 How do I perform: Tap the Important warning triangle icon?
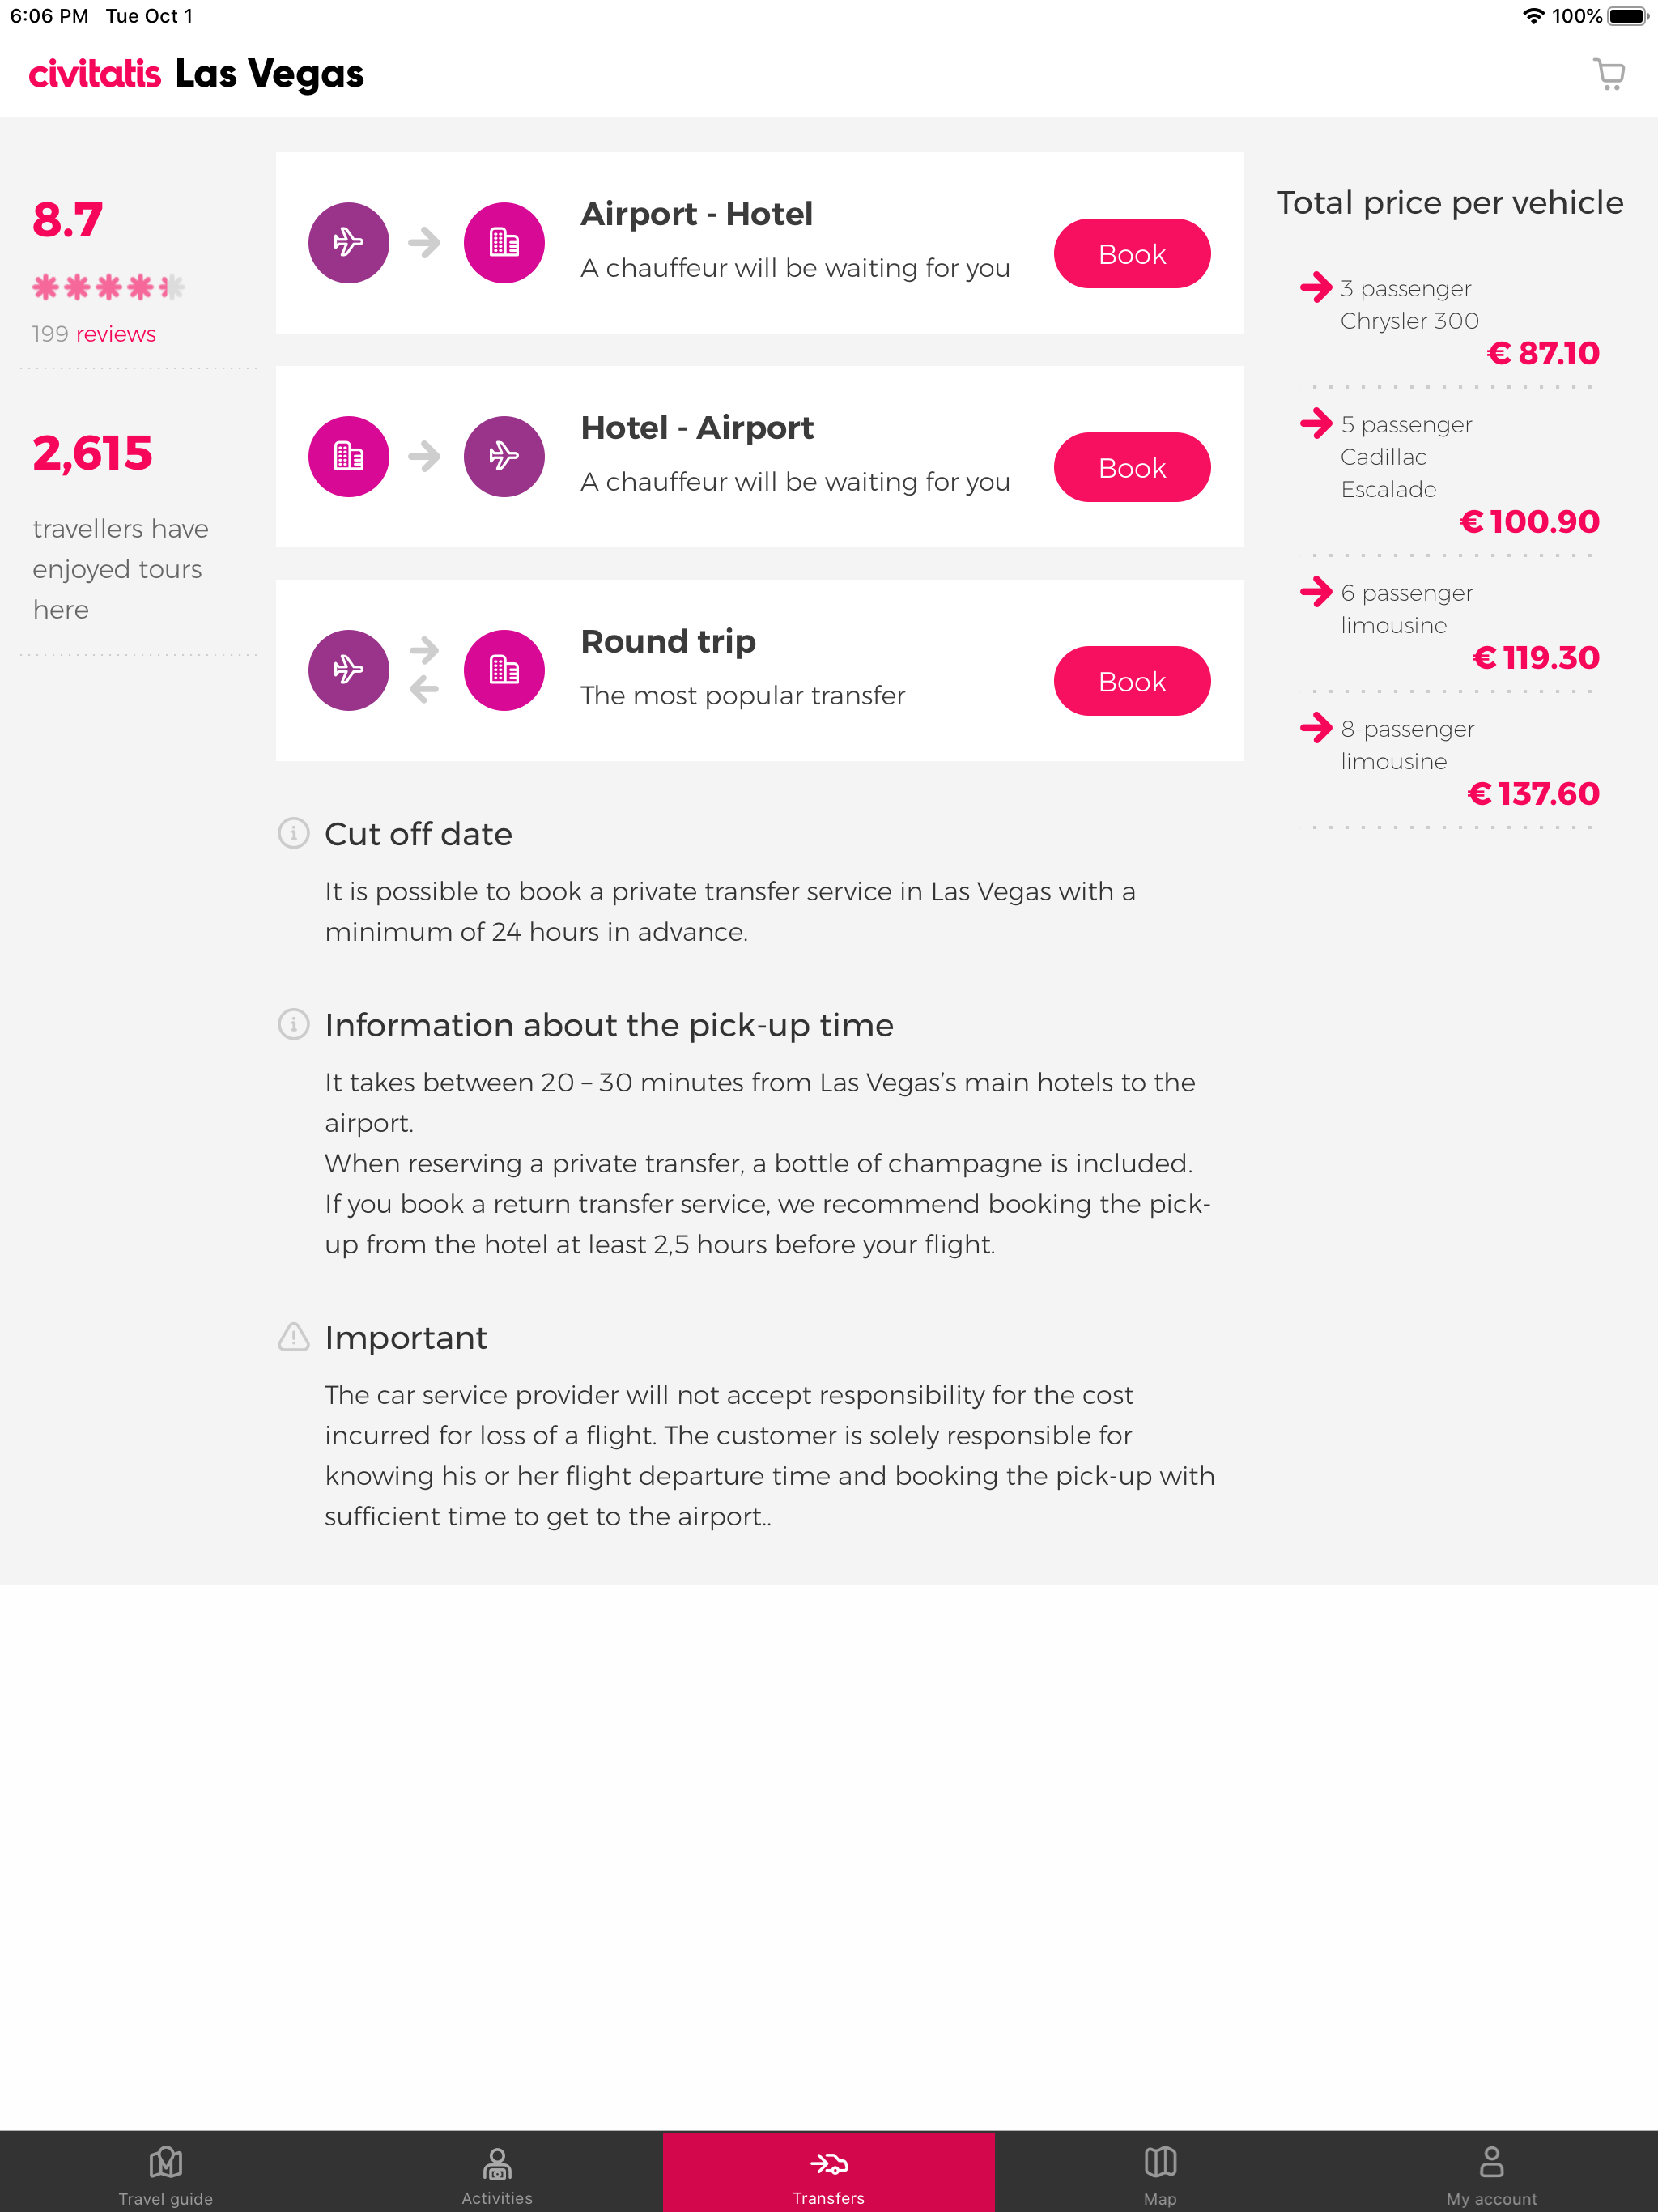tap(293, 1336)
